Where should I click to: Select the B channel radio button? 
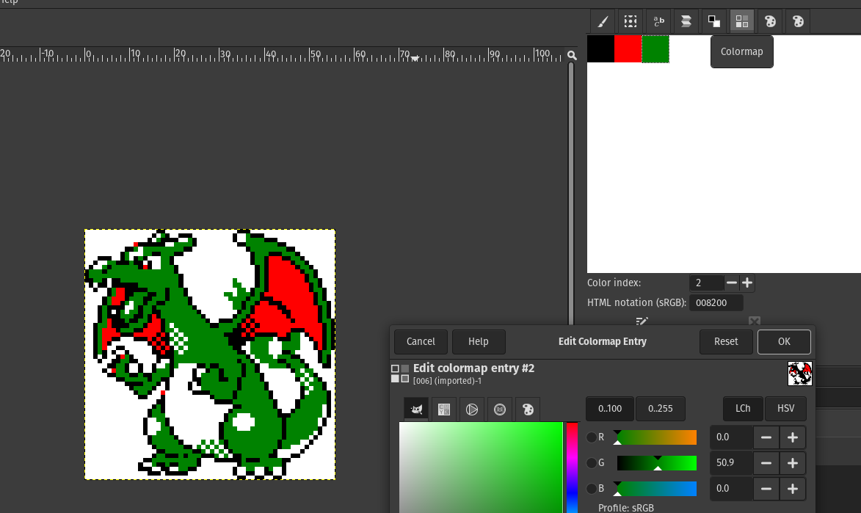592,489
